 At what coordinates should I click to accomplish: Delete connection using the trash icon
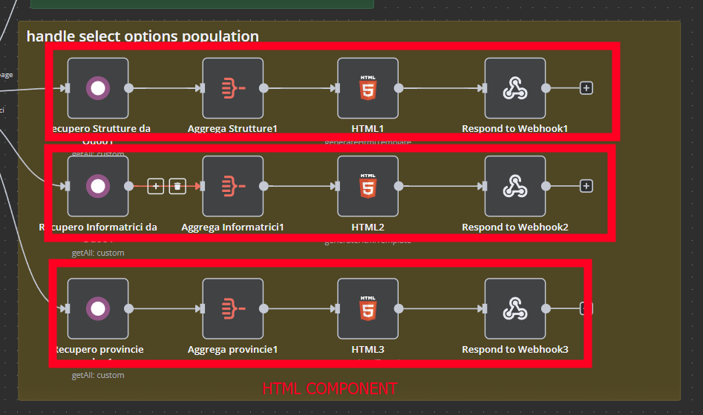[177, 186]
